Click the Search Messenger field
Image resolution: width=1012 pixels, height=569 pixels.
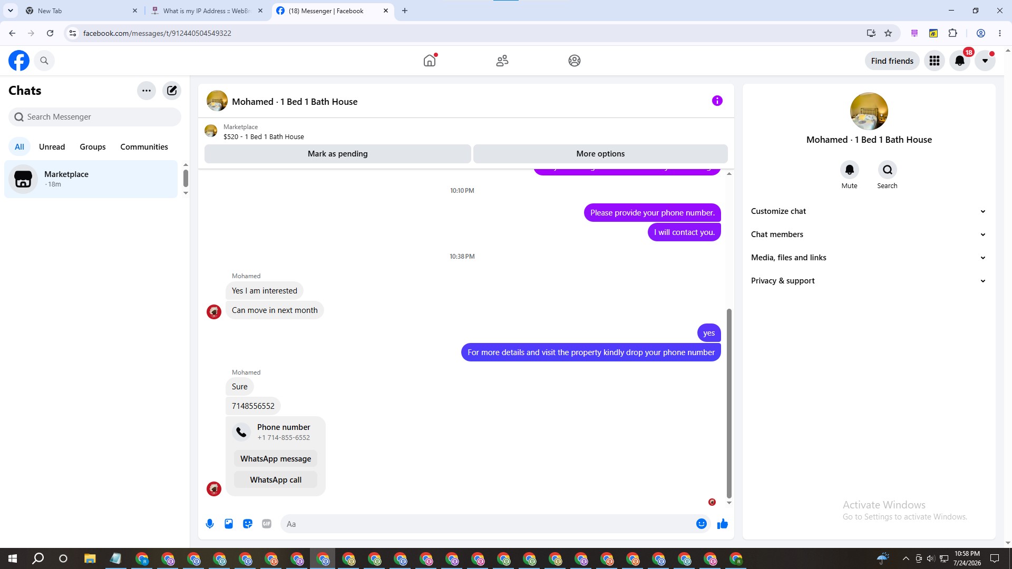95,117
